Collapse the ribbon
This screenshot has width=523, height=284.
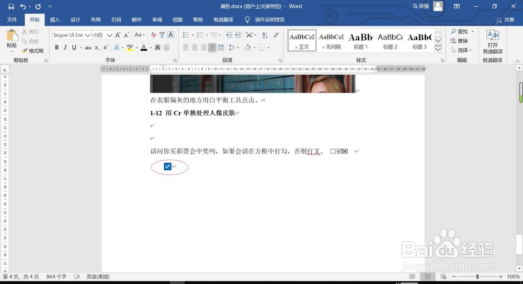[x=517, y=61]
